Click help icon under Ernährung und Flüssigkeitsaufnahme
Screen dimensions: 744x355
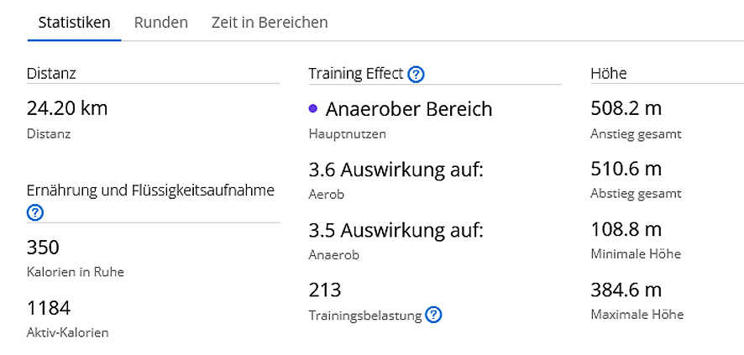point(35,213)
